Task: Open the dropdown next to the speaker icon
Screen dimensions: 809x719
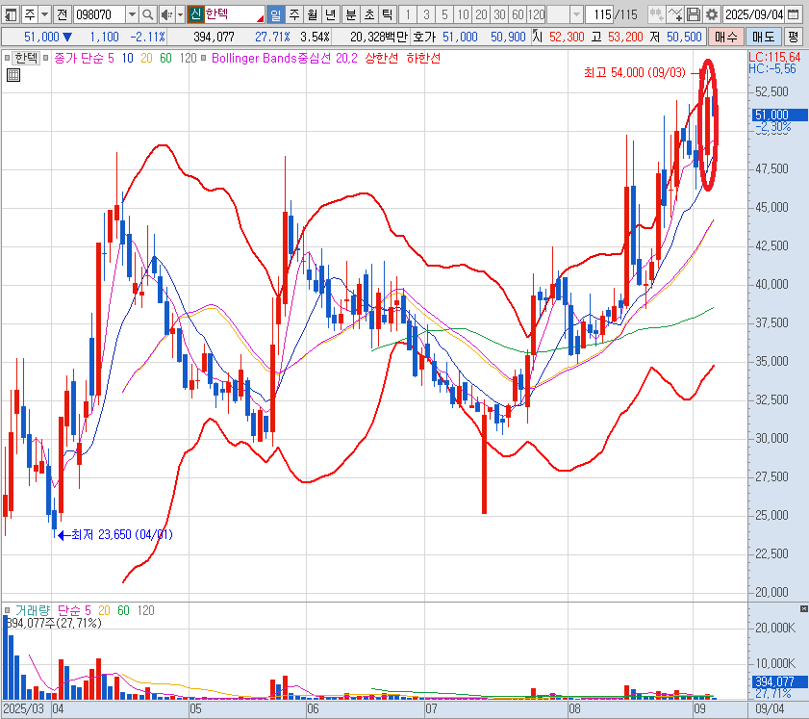Action: pos(179,14)
